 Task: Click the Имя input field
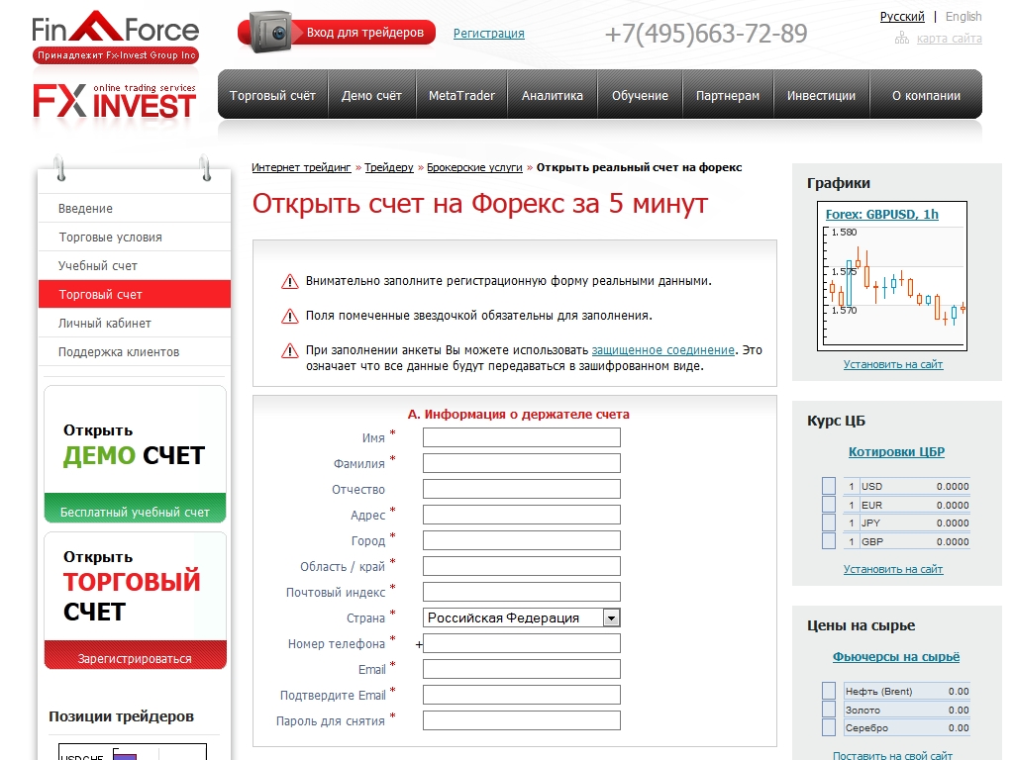point(521,437)
